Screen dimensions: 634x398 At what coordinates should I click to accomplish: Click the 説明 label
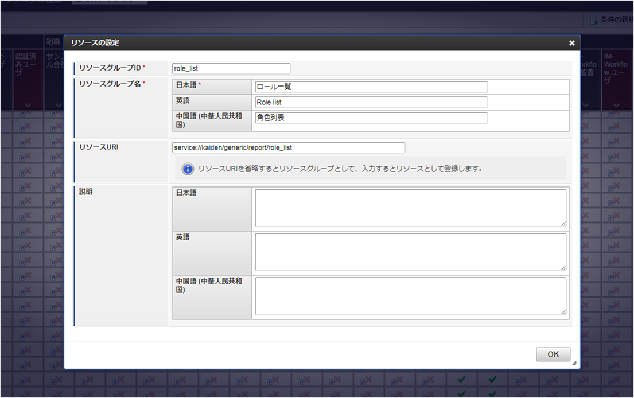85,192
